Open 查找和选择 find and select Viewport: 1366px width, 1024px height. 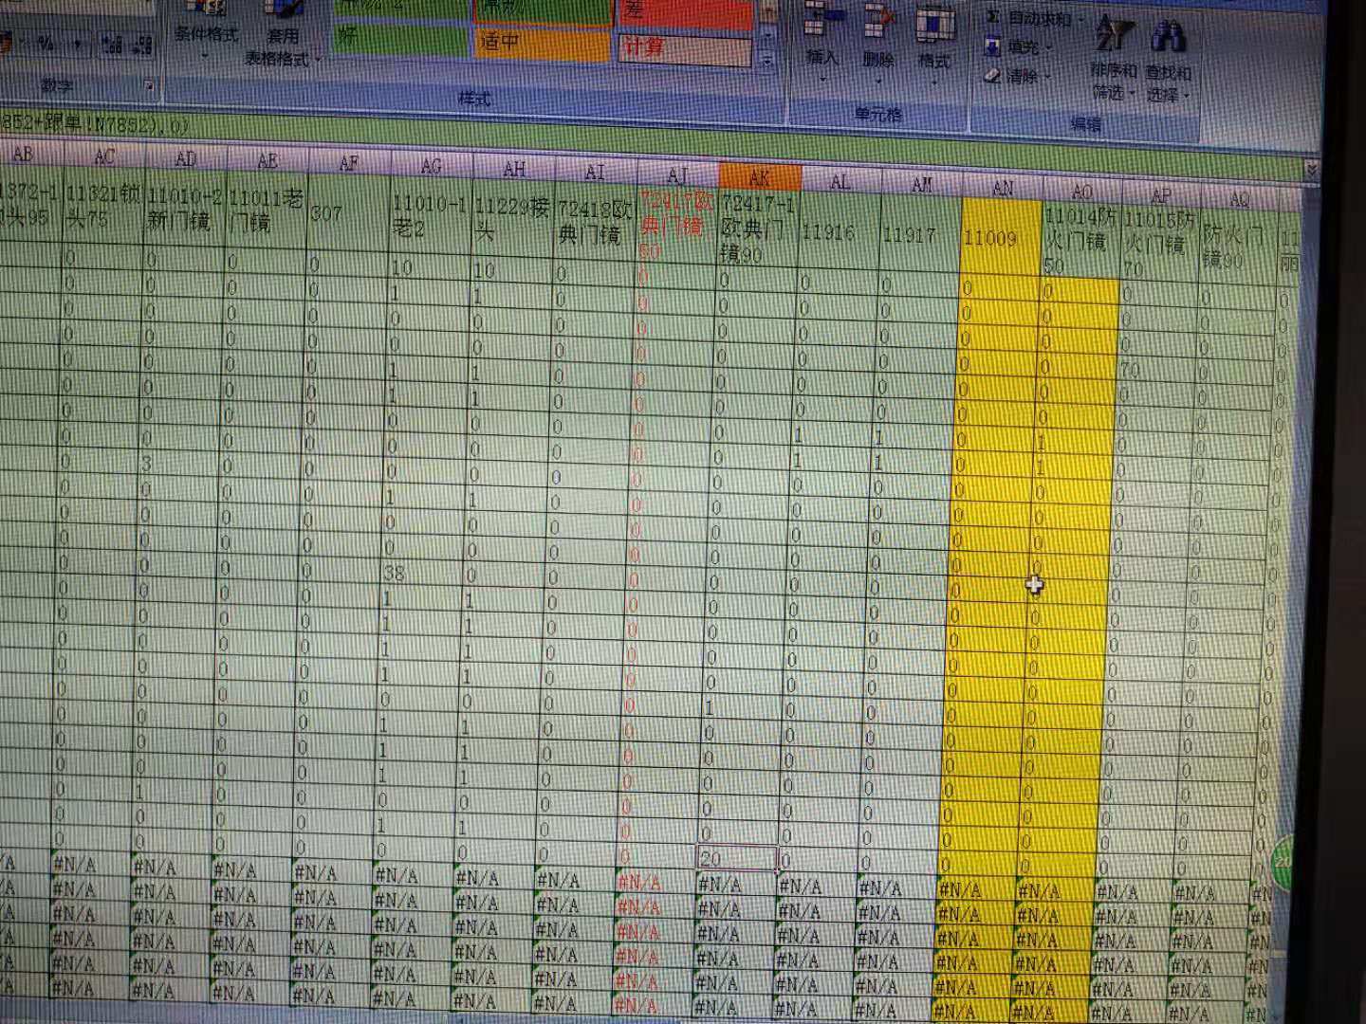pos(1168,59)
